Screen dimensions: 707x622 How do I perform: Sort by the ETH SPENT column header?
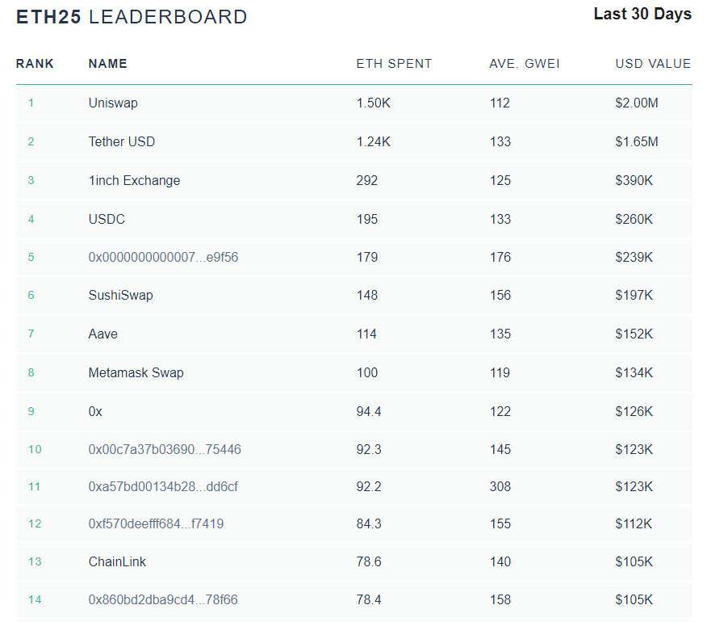point(394,64)
